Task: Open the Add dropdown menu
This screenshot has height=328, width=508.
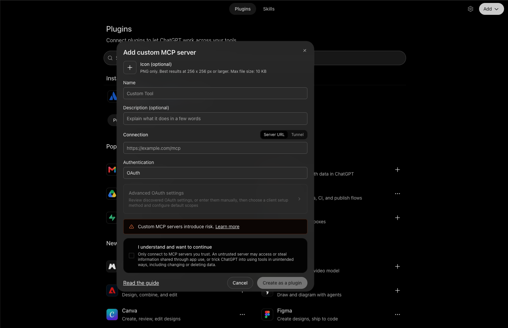Action: coord(491,9)
